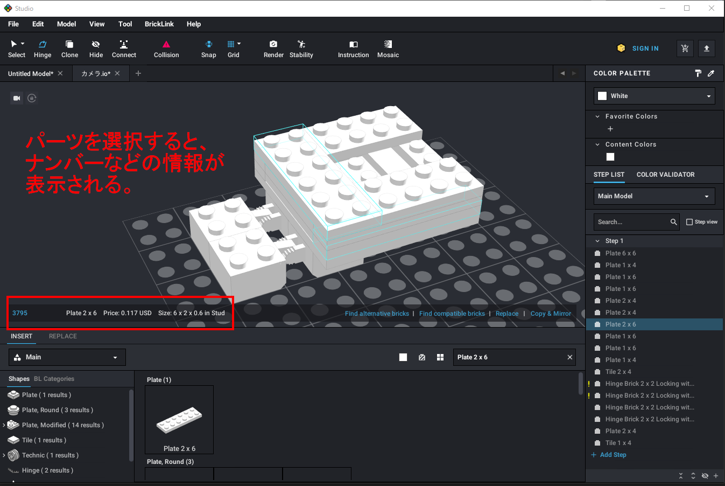Open Instruction maker
The height and width of the screenshot is (486, 725).
[x=353, y=48]
